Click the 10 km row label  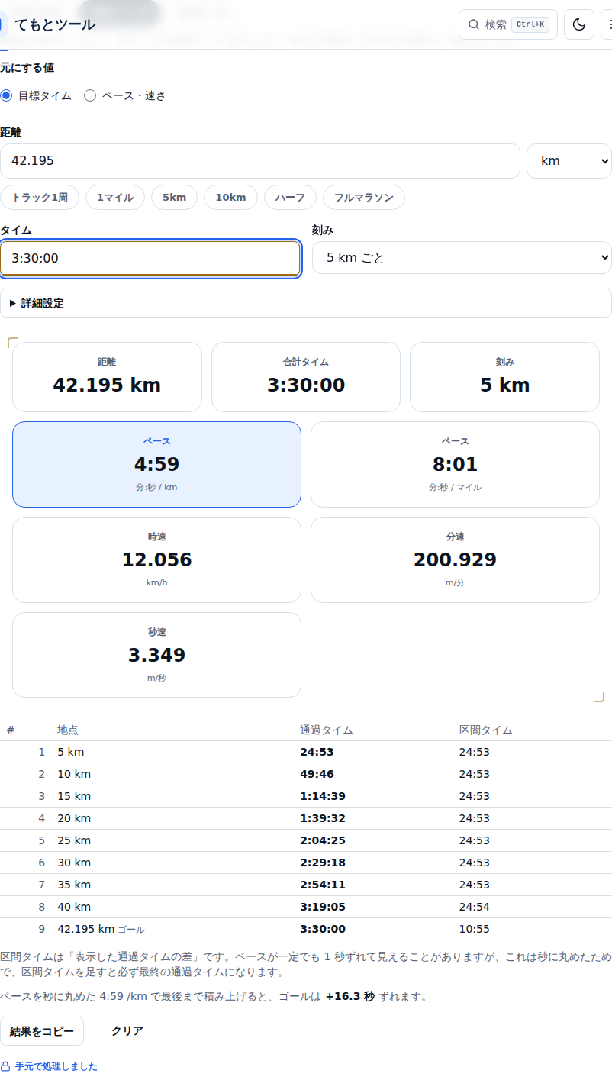coord(74,774)
